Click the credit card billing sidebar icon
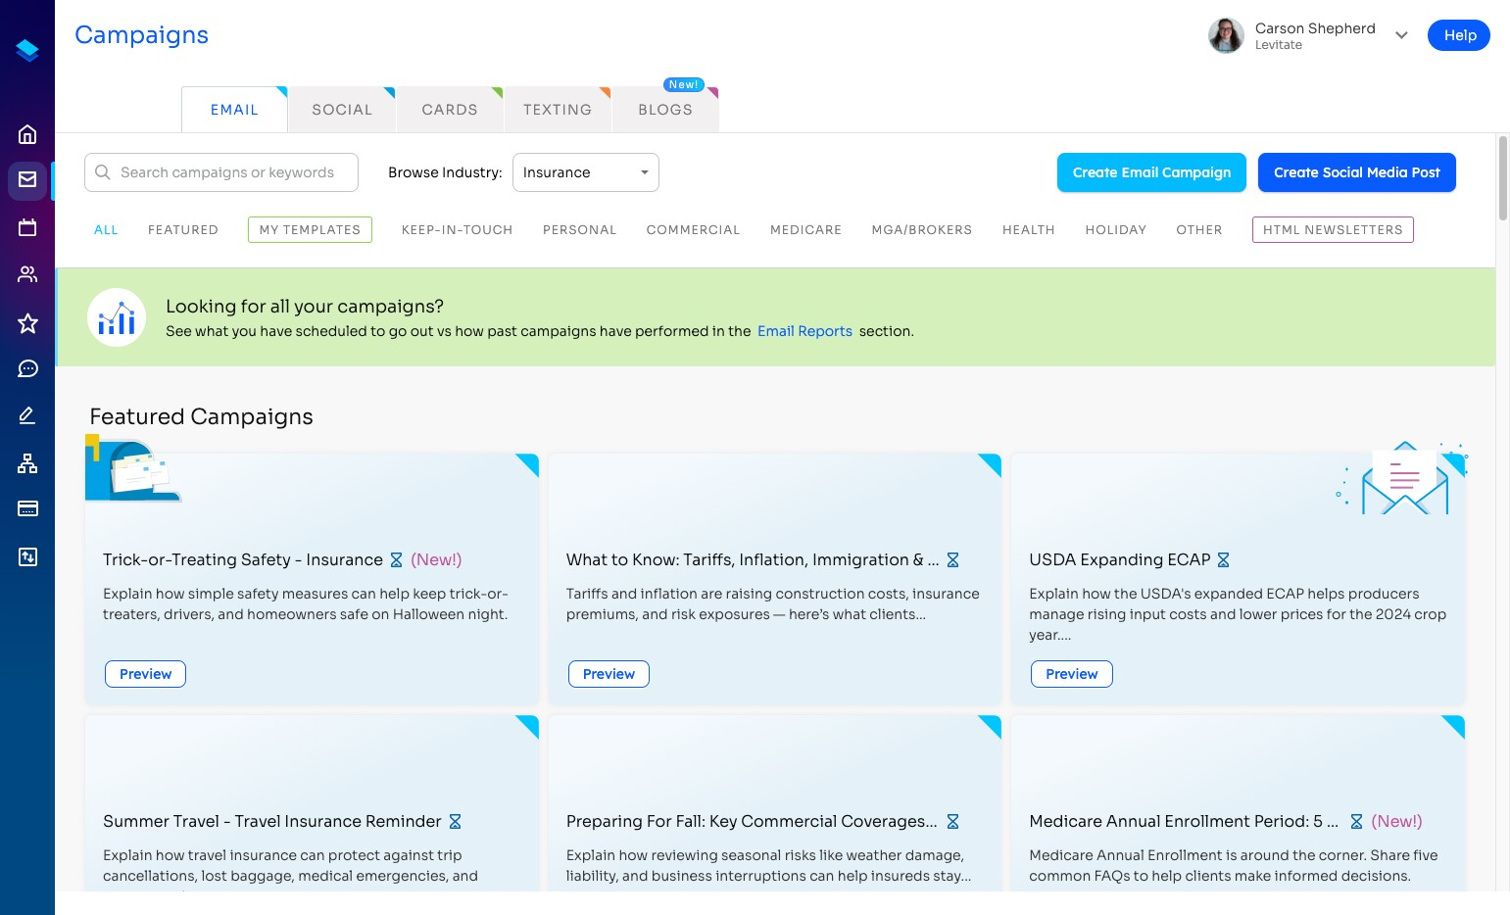The image size is (1510, 915). (27, 508)
